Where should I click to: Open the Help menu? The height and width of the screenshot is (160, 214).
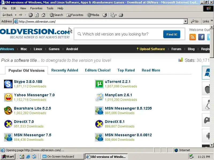click(60, 8)
